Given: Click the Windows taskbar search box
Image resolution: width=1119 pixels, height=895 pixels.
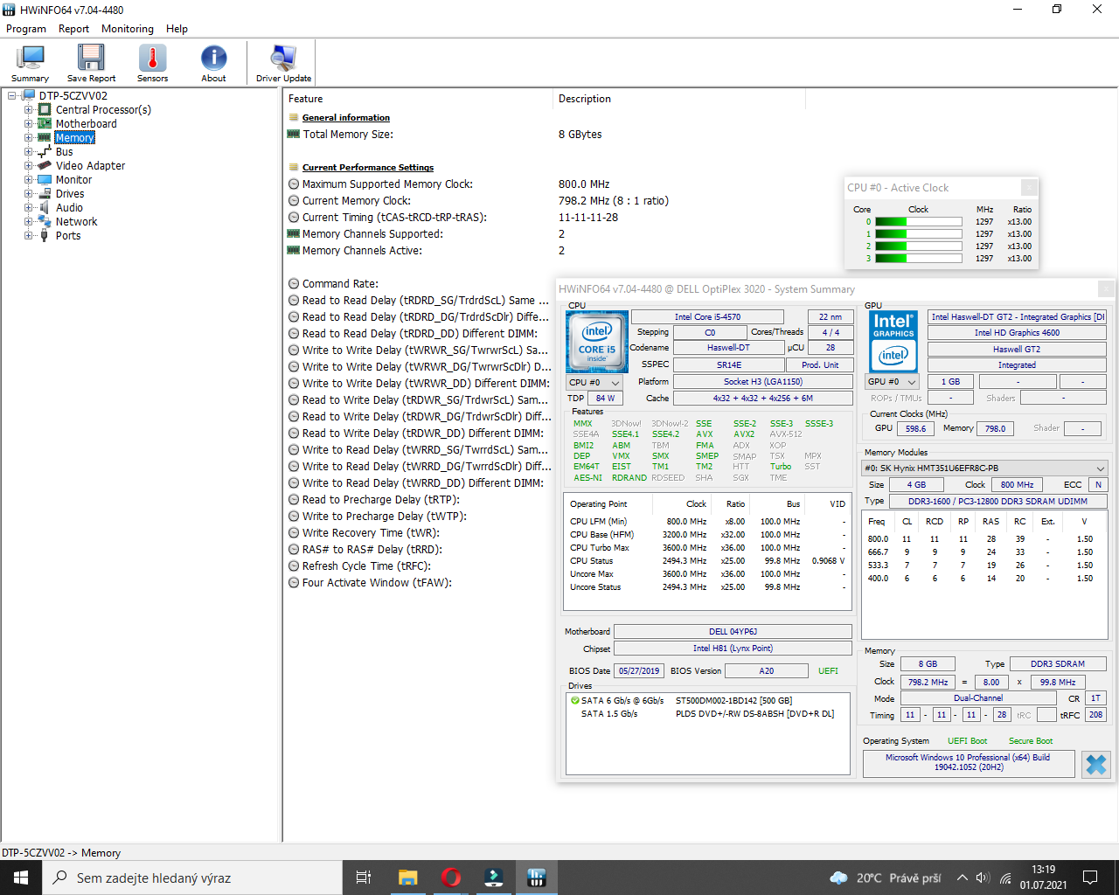Looking at the screenshot, I should 192,878.
